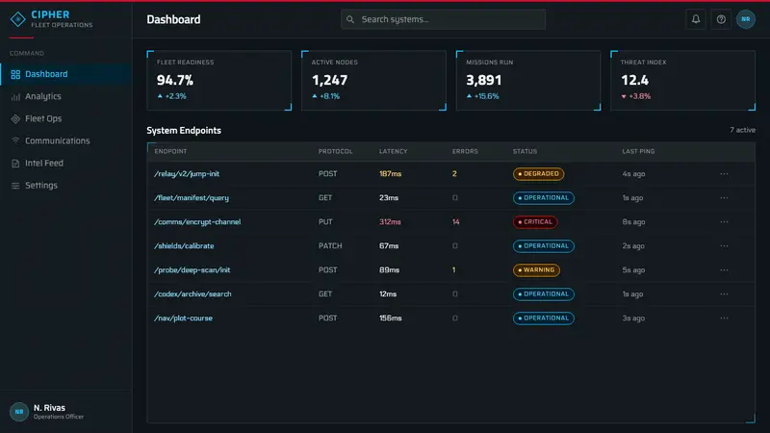770x433 pixels.
Task: Click the Fleet Ops diamond icon
Action: tap(15, 118)
